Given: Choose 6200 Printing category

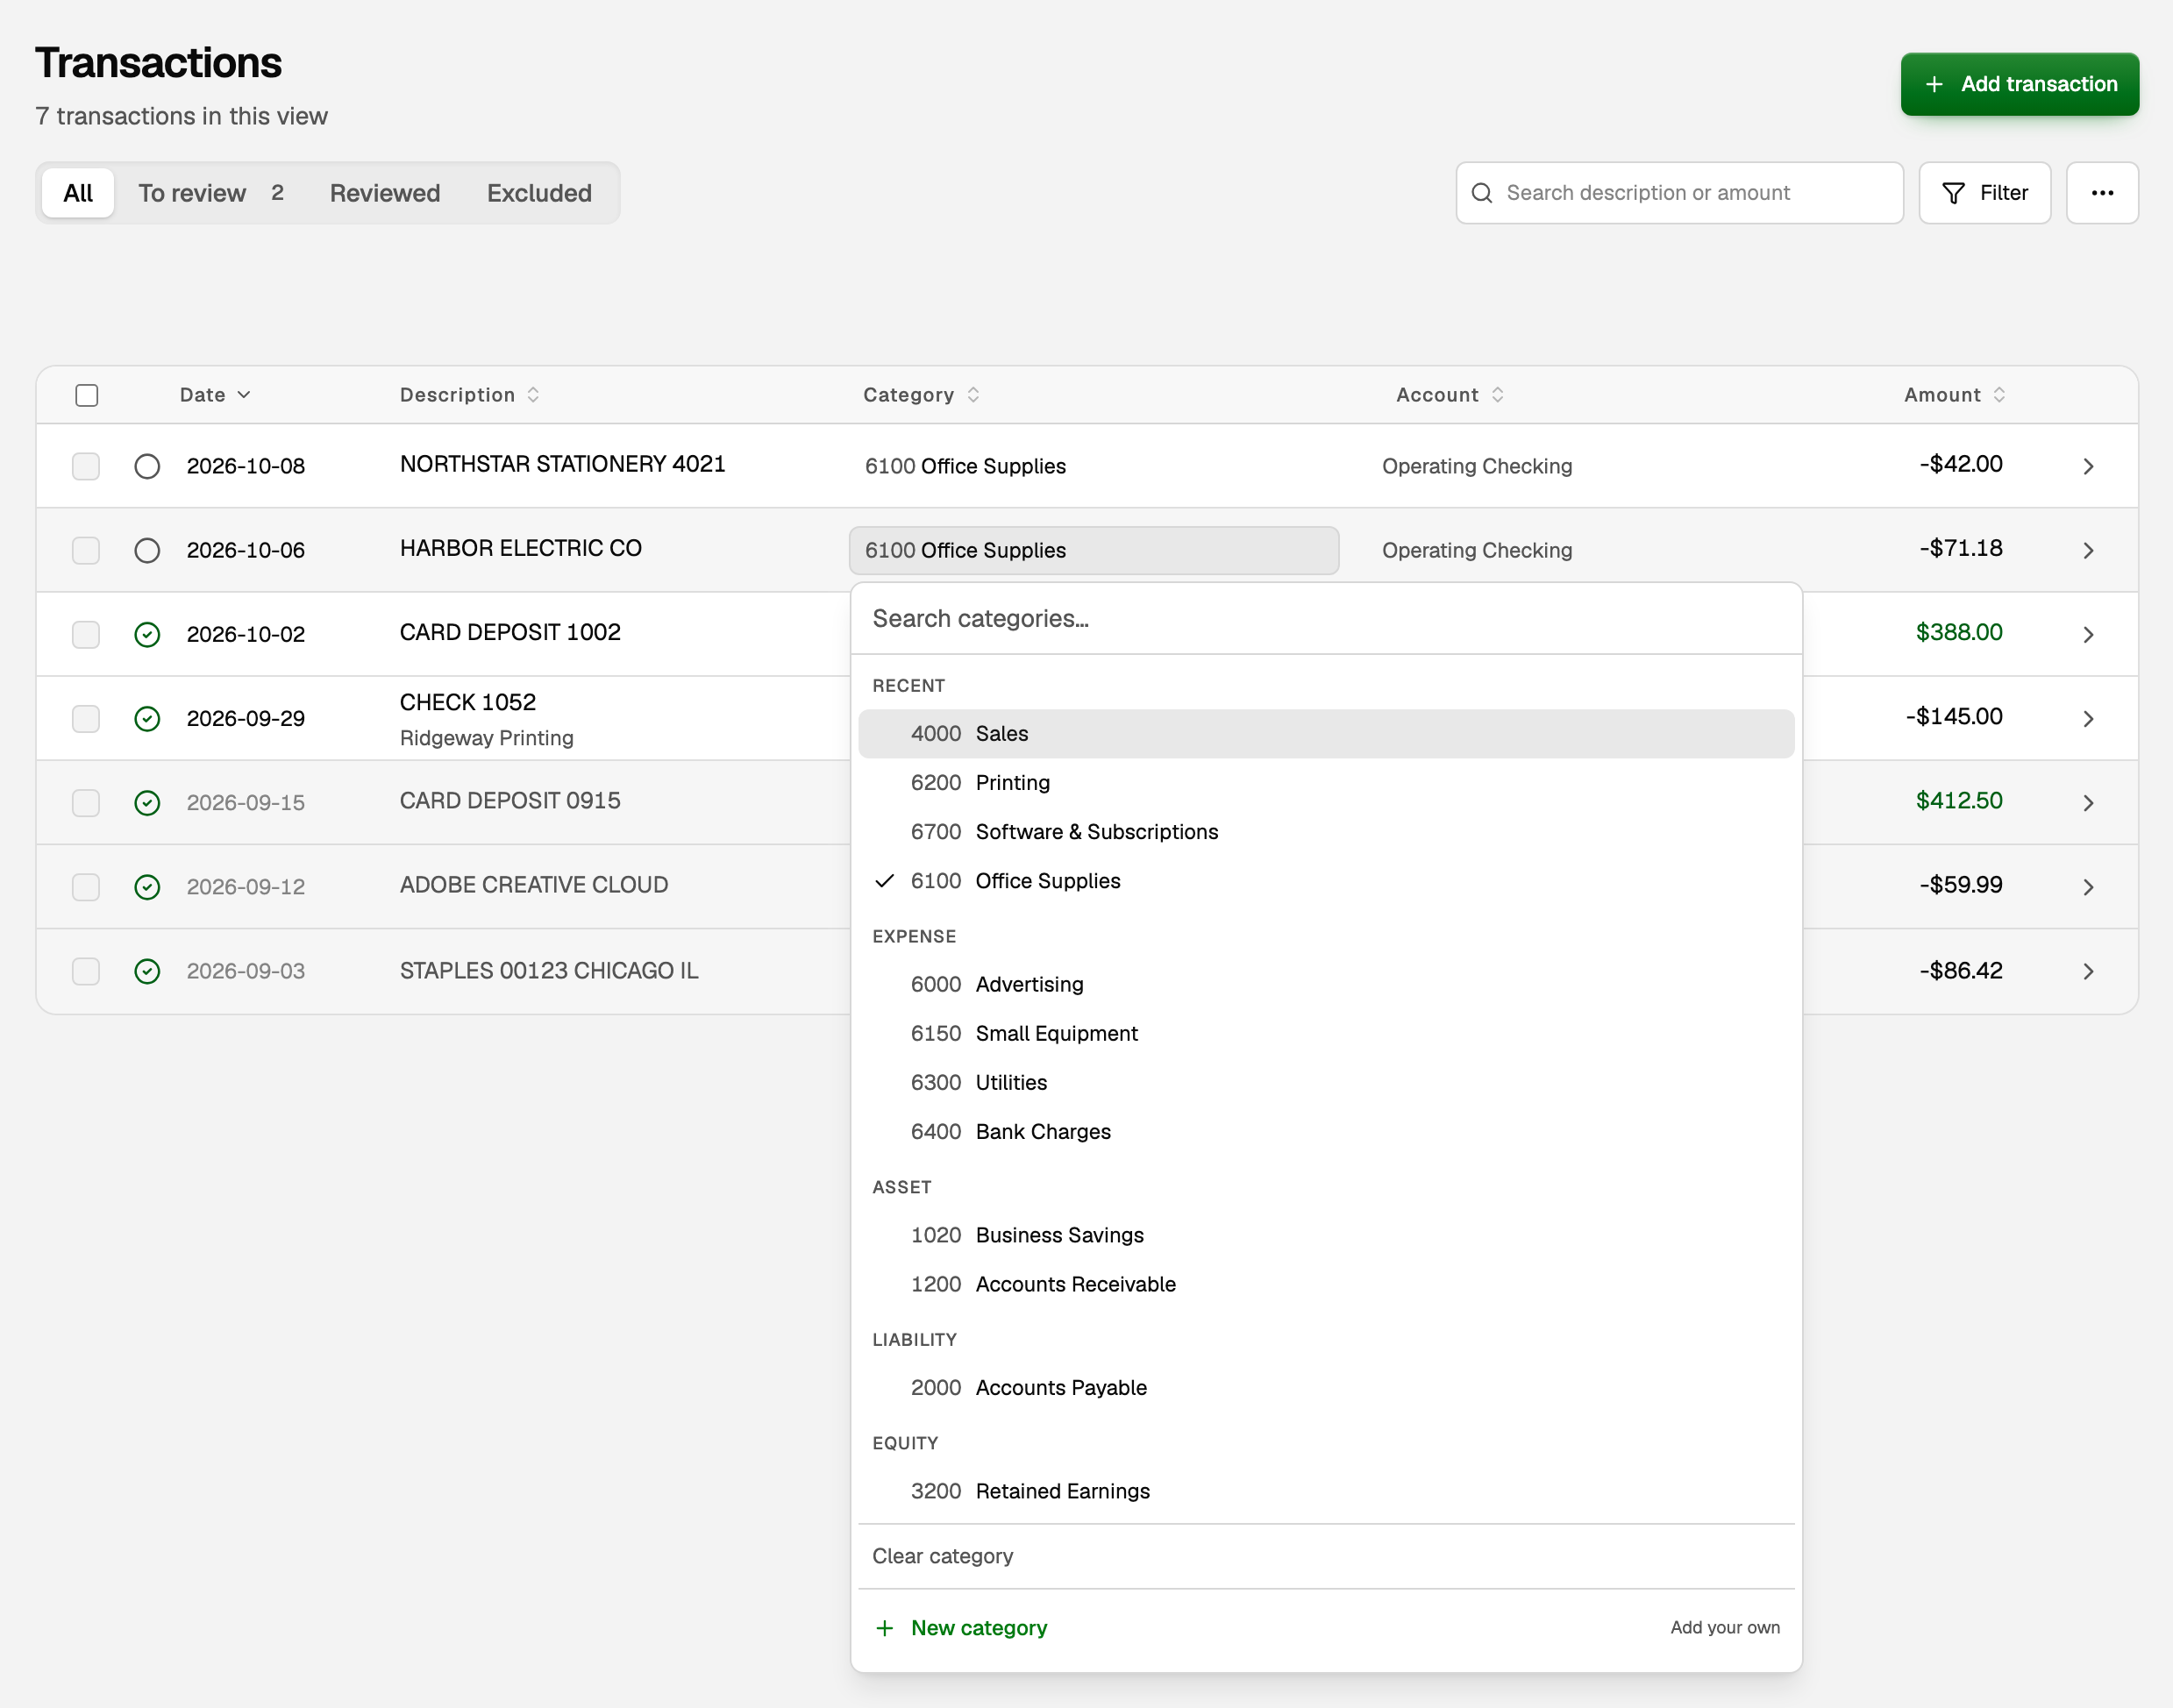Looking at the screenshot, I should point(1326,783).
